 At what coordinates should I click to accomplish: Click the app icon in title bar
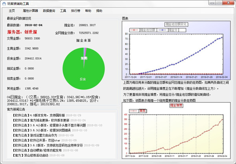4,4
